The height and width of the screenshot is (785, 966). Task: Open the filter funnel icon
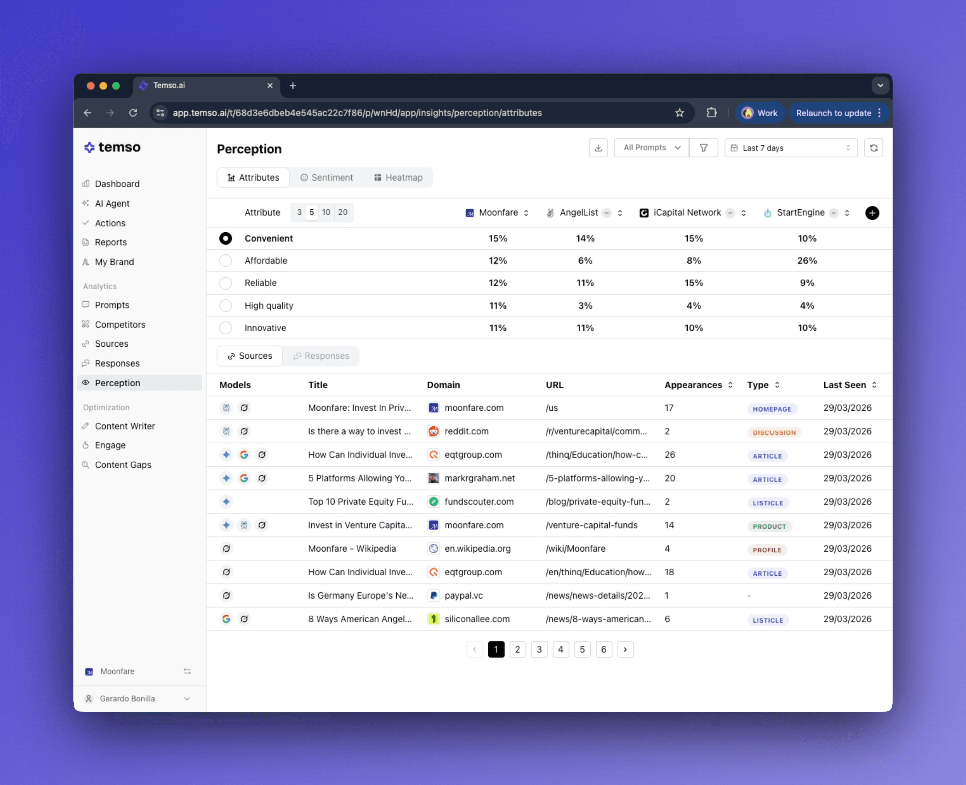coord(703,148)
